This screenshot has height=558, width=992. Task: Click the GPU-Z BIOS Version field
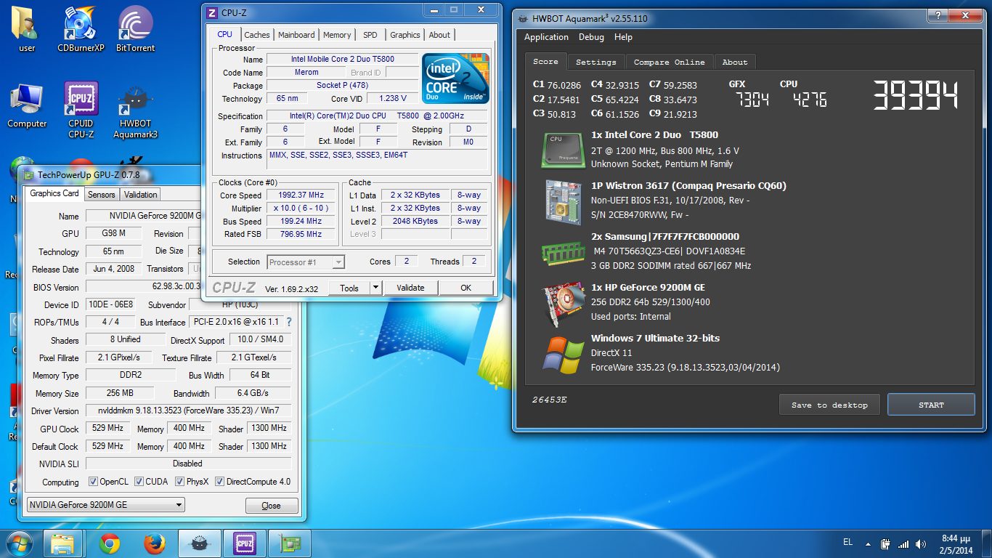187,287
